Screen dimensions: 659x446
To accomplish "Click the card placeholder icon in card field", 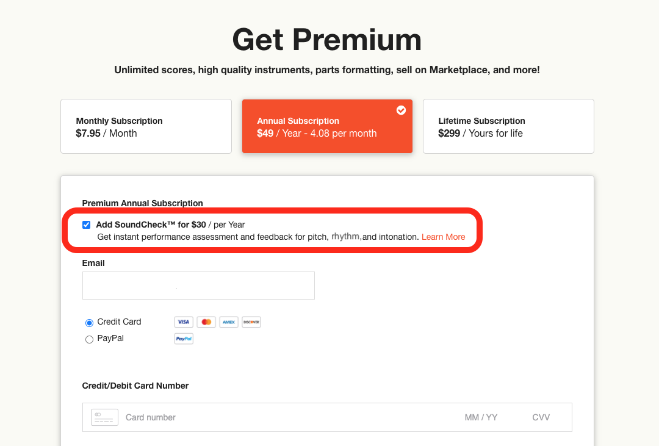I will pyautogui.click(x=104, y=417).
